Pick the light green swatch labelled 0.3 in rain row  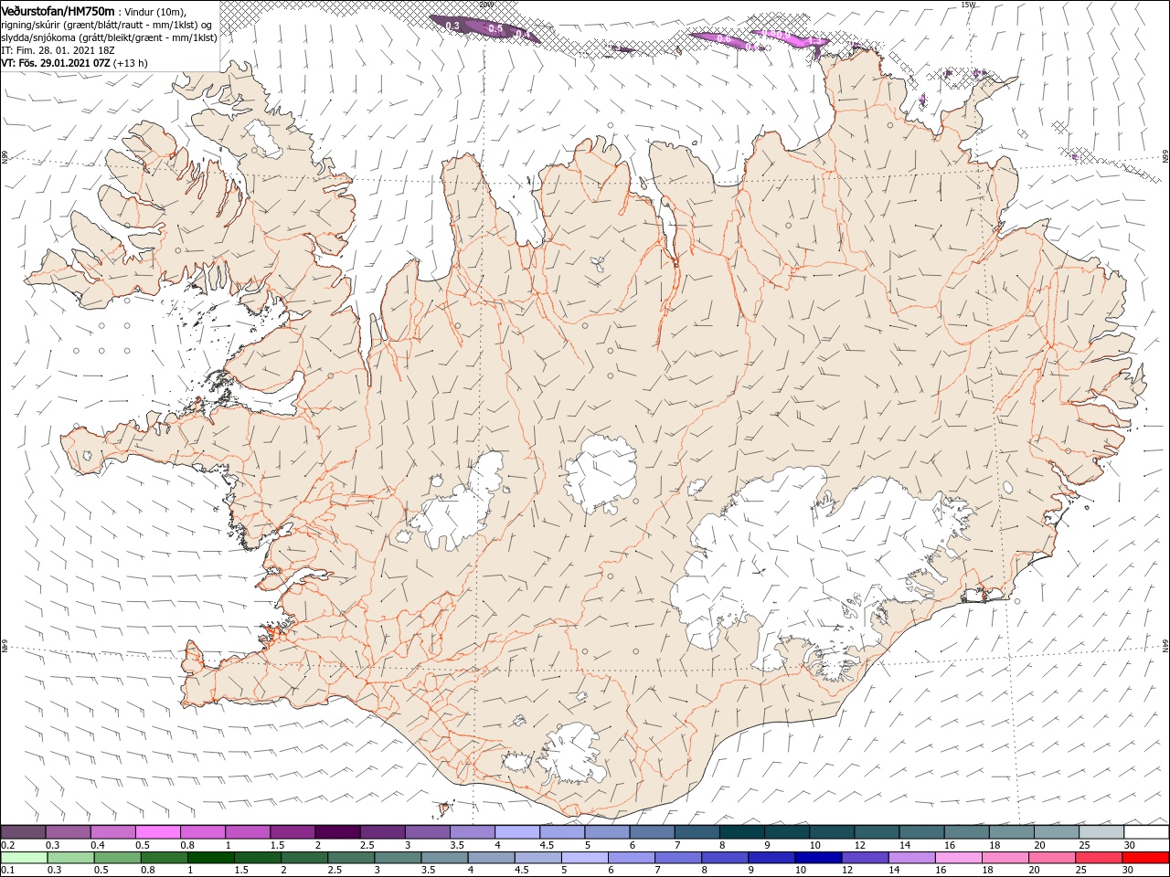70,858
